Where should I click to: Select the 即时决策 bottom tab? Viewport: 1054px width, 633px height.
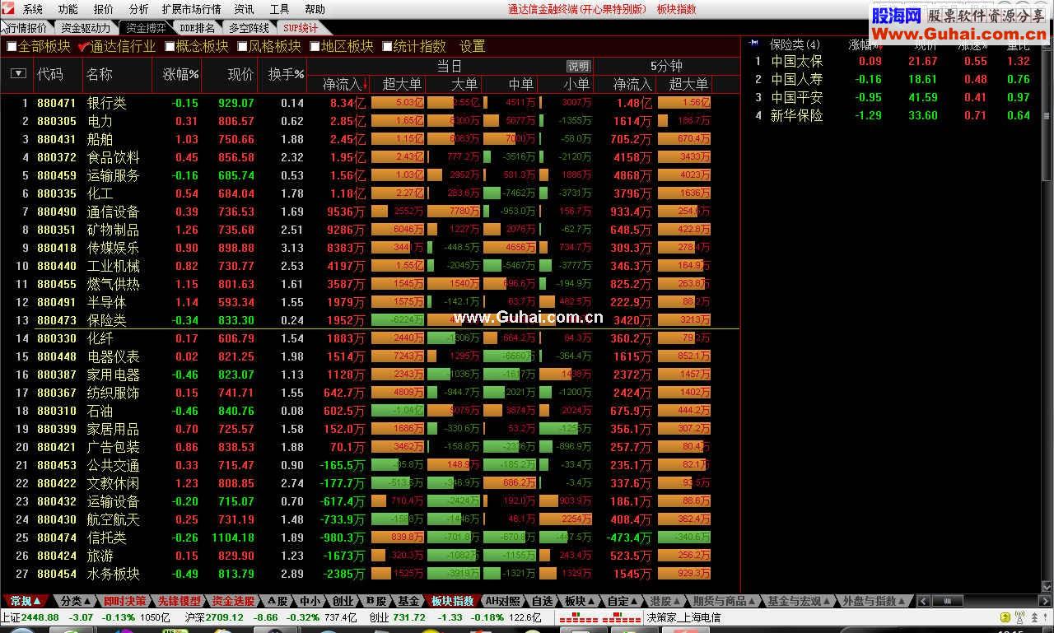tap(125, 602)
